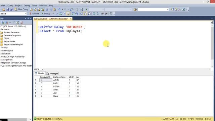Switch to the Messages tab
Viewport: 215px width, 121px height.
coord(52,74)
